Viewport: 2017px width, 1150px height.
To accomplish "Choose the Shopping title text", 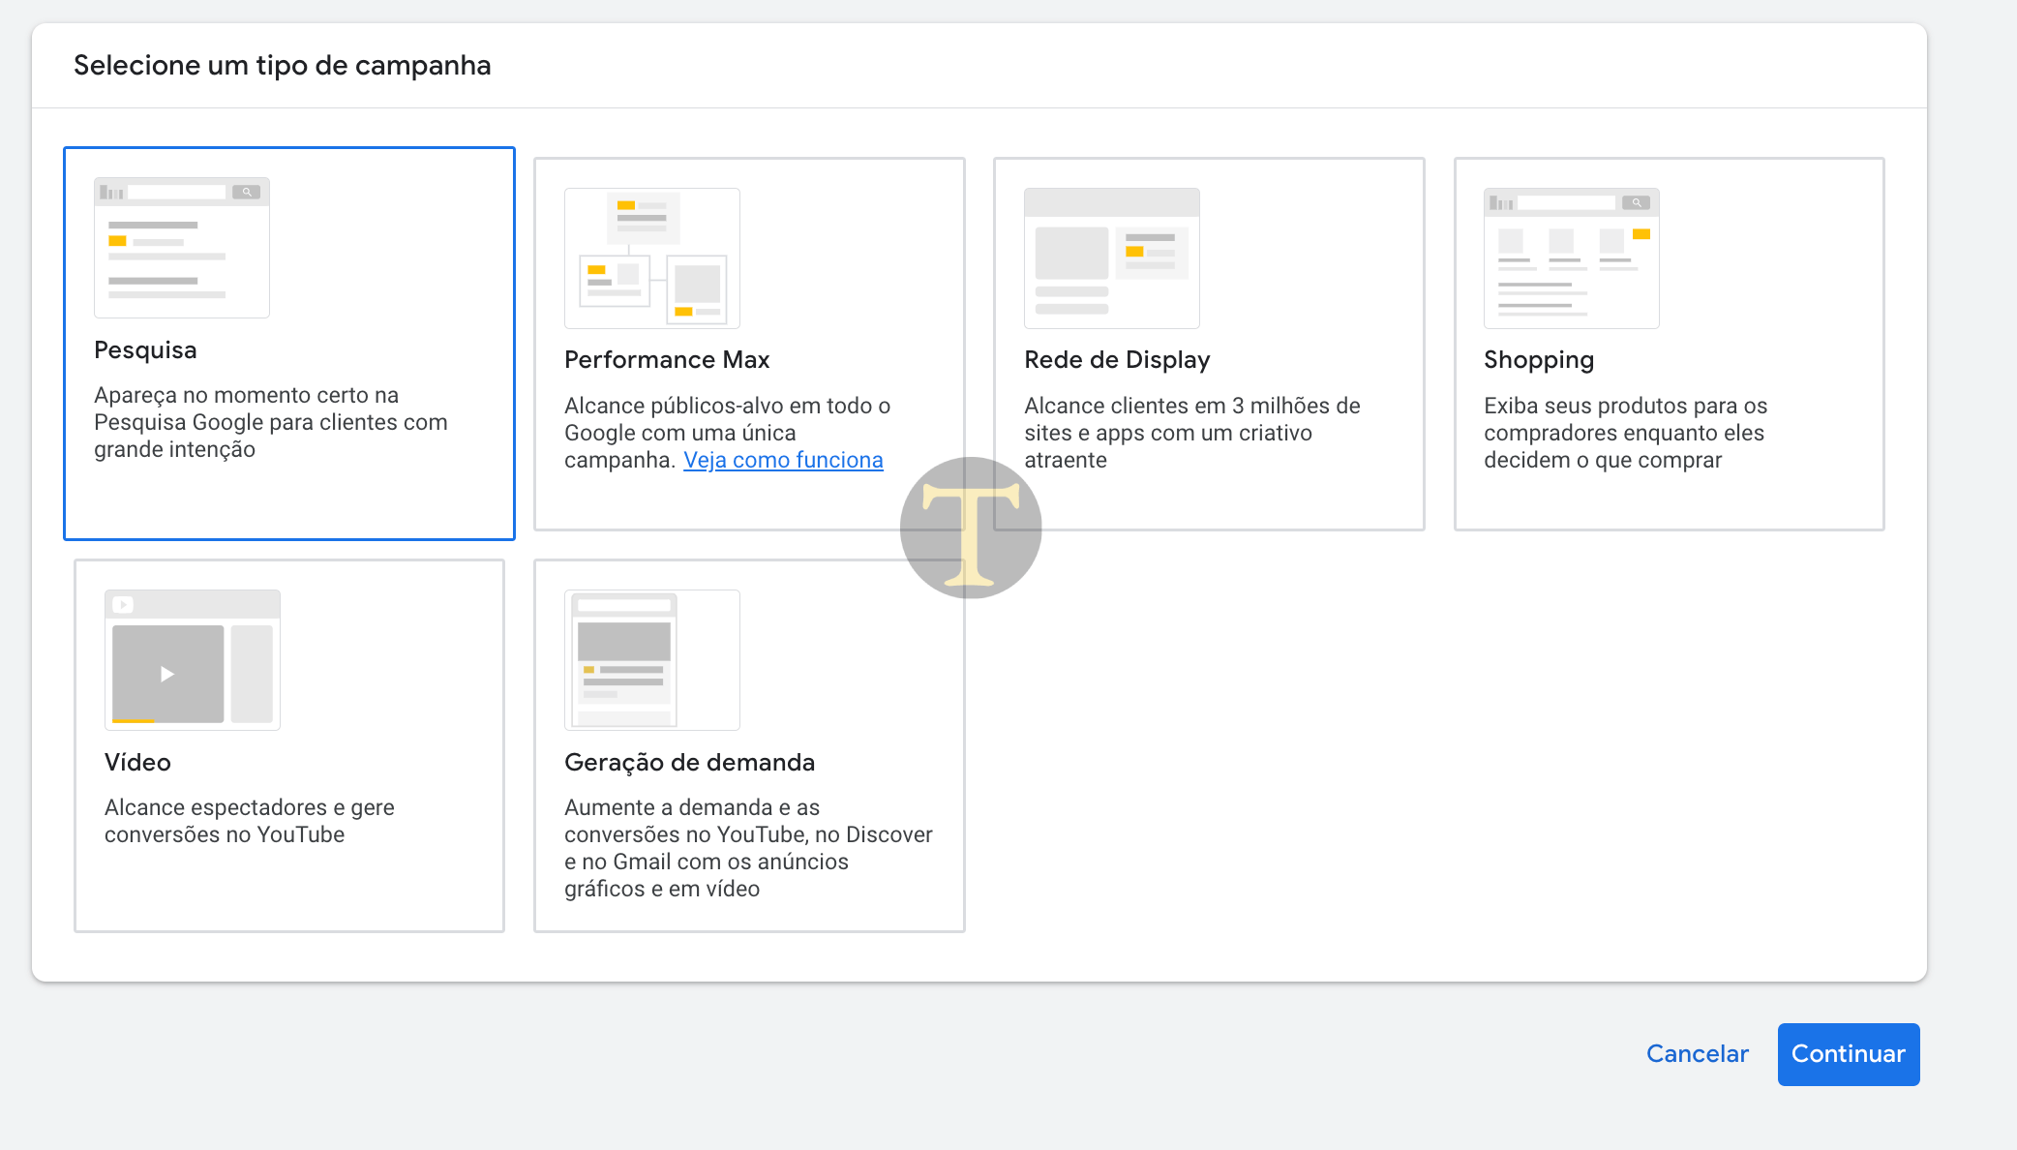I will (1539, 360).
